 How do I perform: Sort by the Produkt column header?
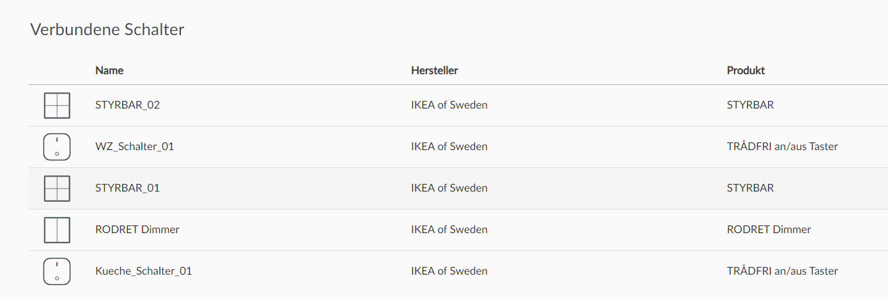point(746,70)
